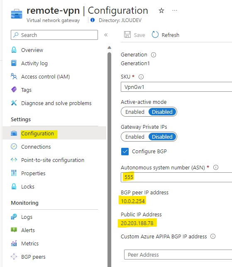Open the SKU VpnGw1 dropdown
Image resolution: width=232 pixels, height=267 pixels.
176,87
